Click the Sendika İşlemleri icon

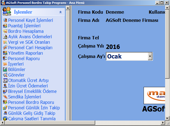[5, 97]
